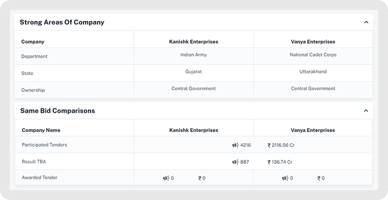The image size is (388, 200).
Task: Click the National Cadet Corps cell
Action: point(313,55)
